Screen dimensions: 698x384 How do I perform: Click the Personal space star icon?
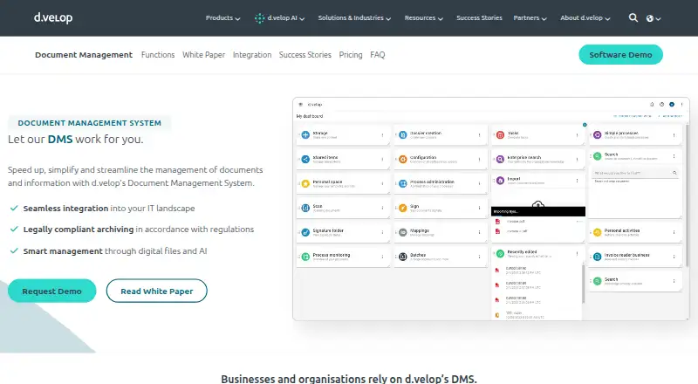tap(305, 183)
